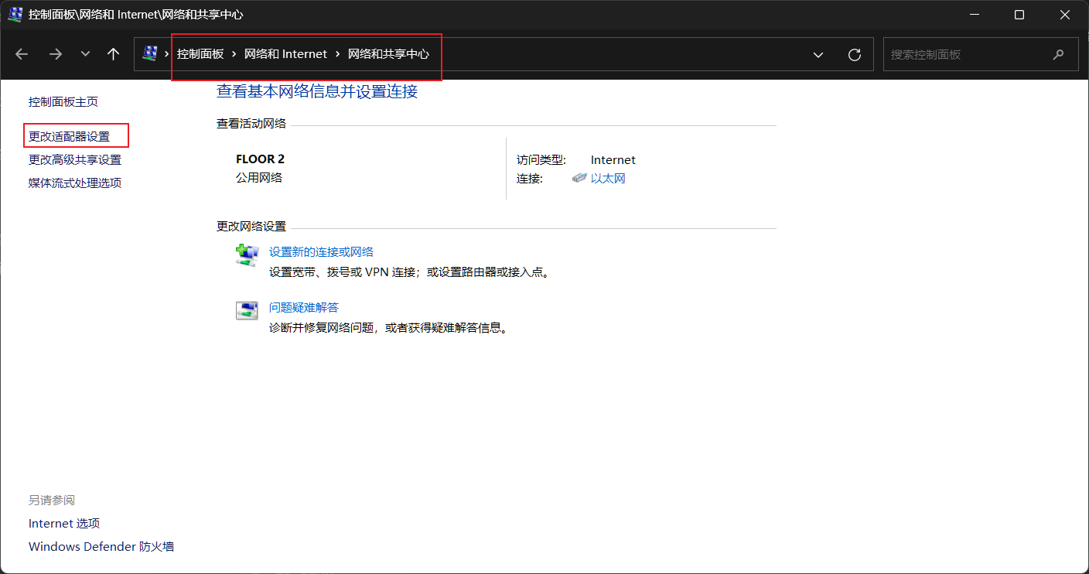Screen dimensions: 1089x574
Task: Open 更改高级共享设置 link
Action: click(75, 160)
